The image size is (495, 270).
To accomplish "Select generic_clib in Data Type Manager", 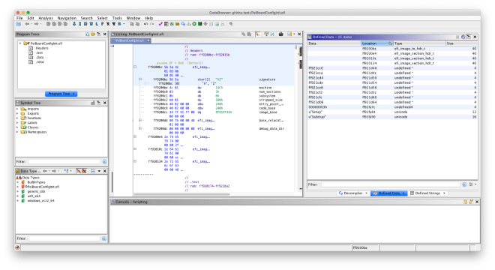I will [36, 191].
